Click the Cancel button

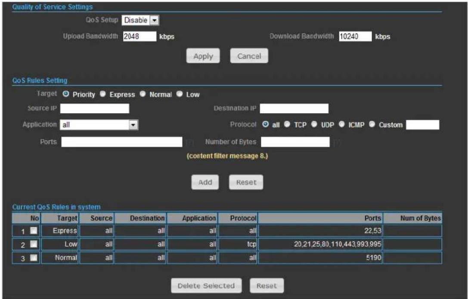click(x=249, y=56)
